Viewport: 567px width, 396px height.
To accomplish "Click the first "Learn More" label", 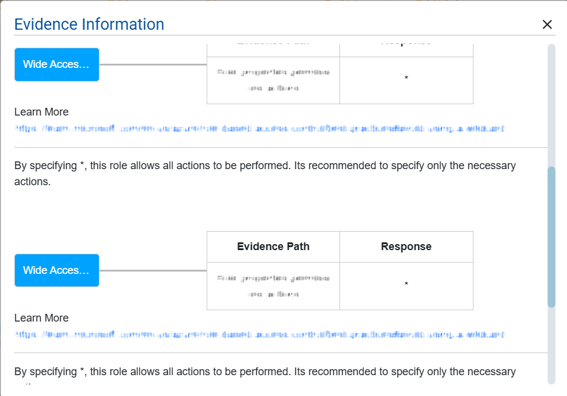I will pyautogui.click(x=42, y=112).
